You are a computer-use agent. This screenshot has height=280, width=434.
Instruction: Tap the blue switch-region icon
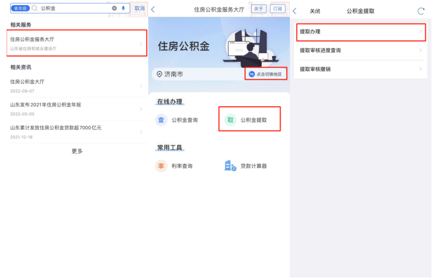click(x=252, y=74)
